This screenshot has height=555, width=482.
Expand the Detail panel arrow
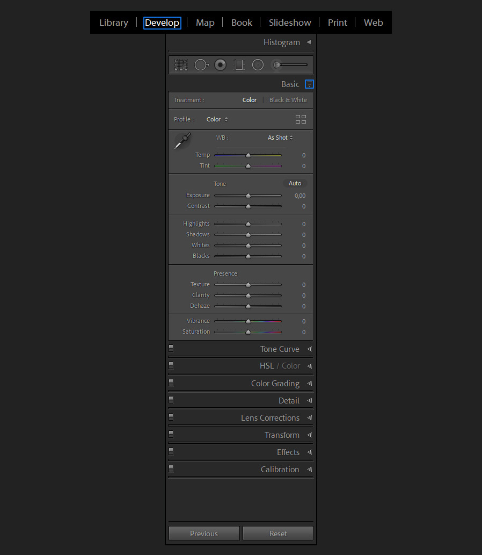tap(309, 401)
